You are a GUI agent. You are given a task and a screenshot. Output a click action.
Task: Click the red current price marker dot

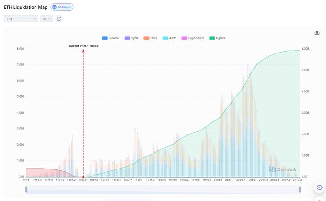83,177
